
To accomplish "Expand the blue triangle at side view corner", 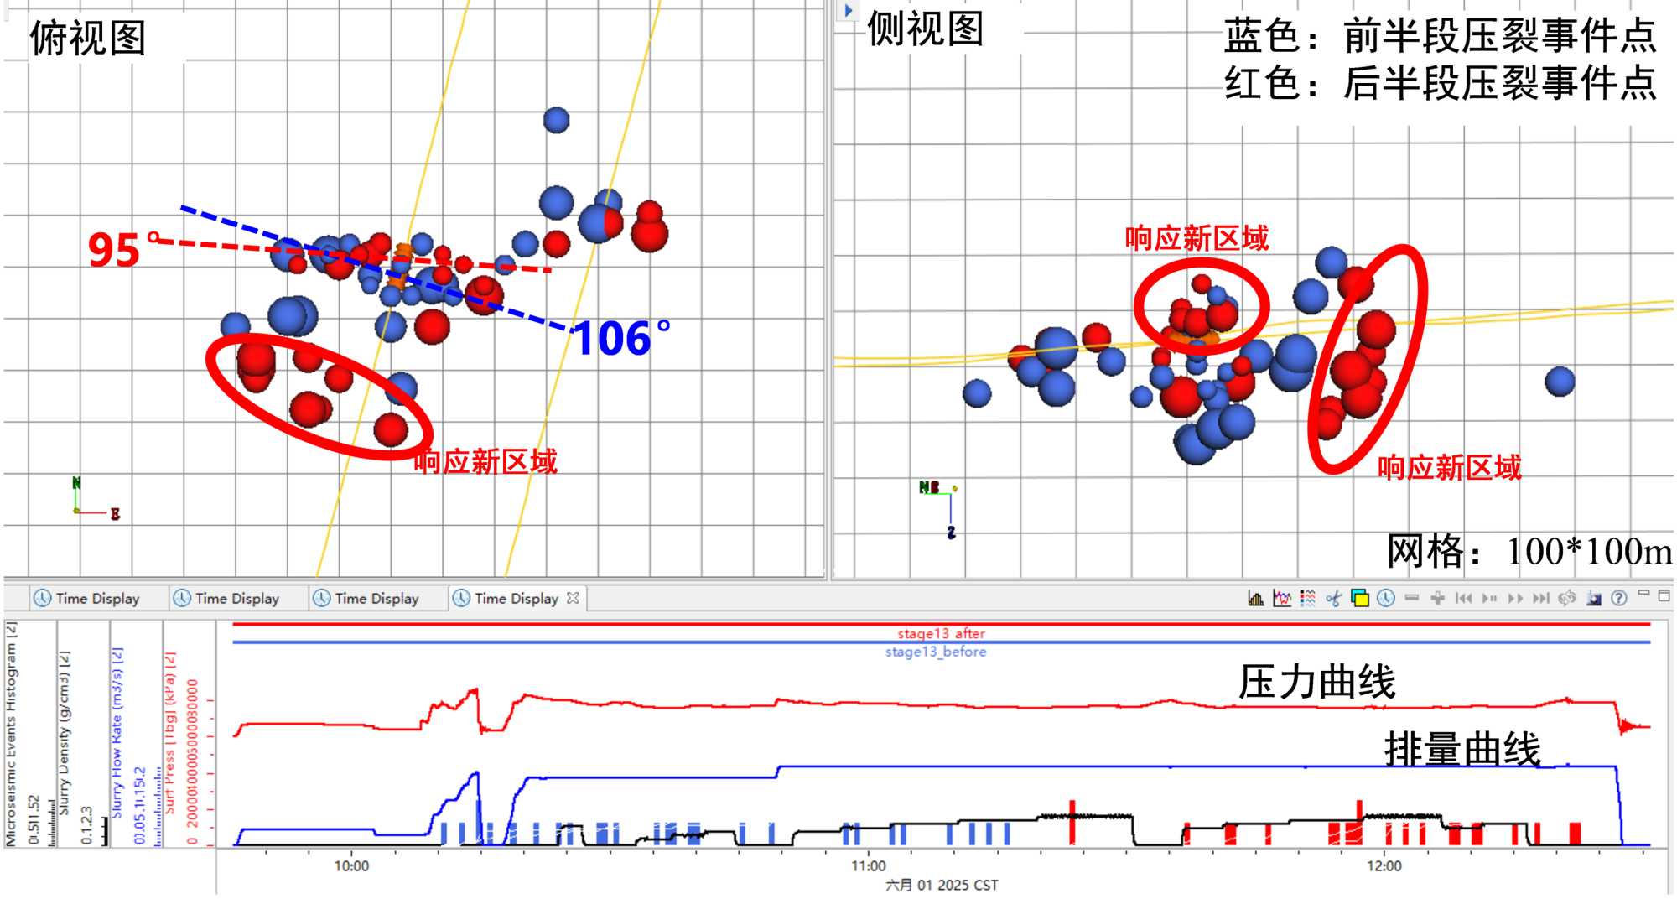I will click(x=849, y=11).
